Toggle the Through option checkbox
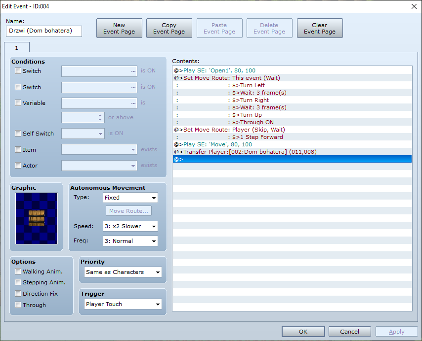 tap(18, 305)
